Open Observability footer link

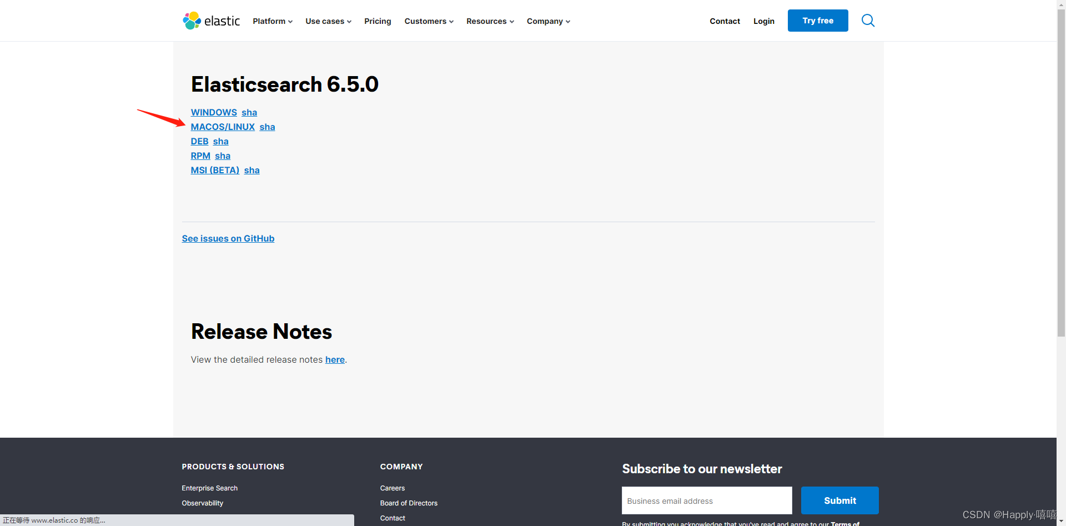point(202,503)
